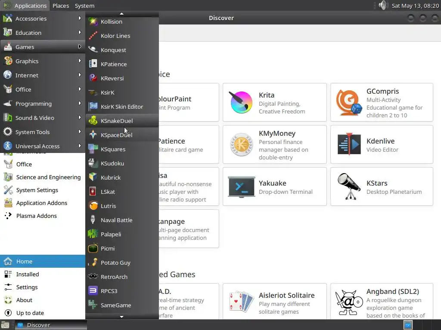Viewport: 441px width, 330px height.
Task: Select Office category in Discover sidebar
Action: click(x=43, y=164)
